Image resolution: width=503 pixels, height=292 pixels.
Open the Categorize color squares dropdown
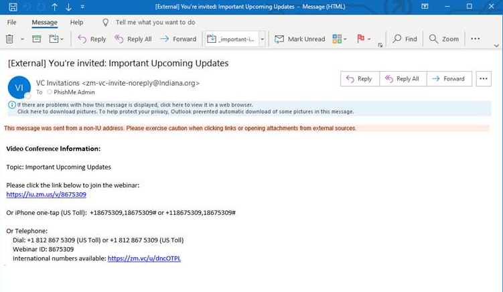340,39
